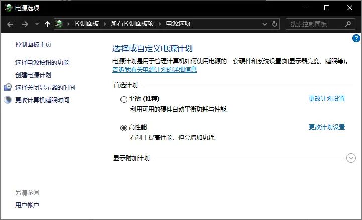Select the 高性能 power plan
The image size is (362, 220).
tap(124, 128)
